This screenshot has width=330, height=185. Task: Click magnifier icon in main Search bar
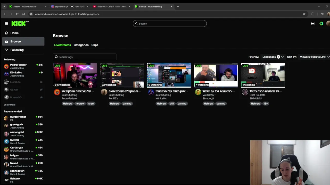(x=136, y=24)
